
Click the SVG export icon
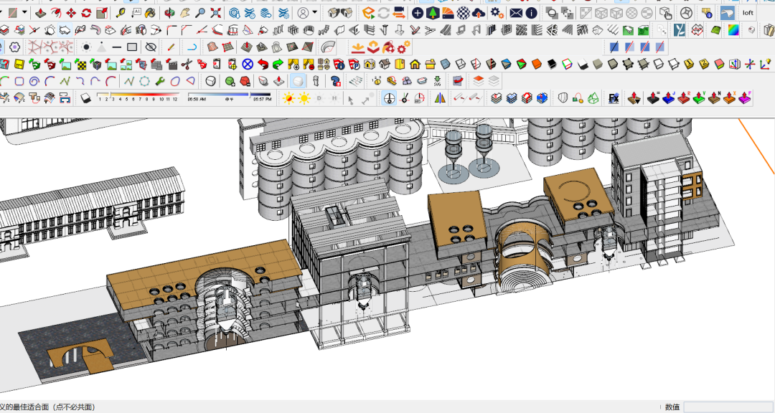[x=437, y=80]
